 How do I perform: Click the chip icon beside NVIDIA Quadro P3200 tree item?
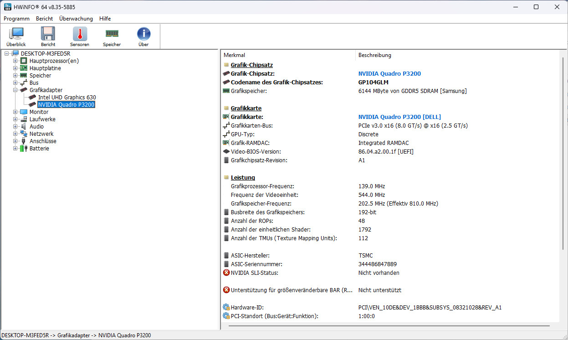(x=32, y=105)
